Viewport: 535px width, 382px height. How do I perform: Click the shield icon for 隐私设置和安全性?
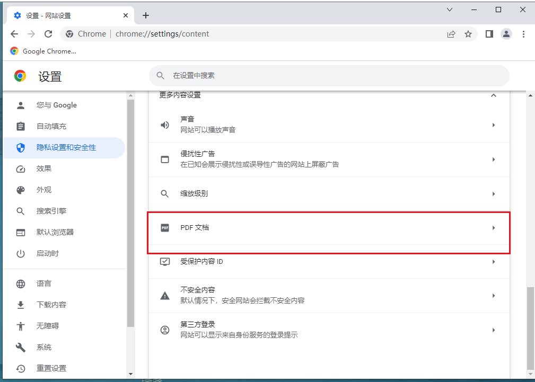(21, 147)
